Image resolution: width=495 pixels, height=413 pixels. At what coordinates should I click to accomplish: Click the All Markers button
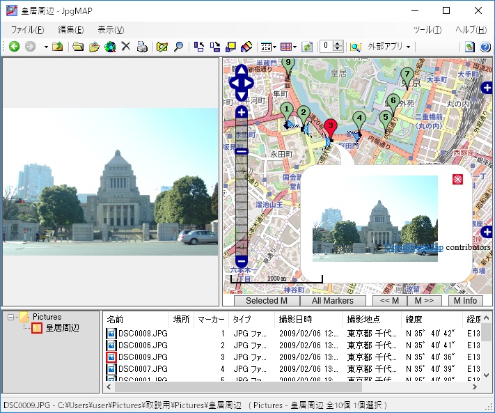[332, 301]
